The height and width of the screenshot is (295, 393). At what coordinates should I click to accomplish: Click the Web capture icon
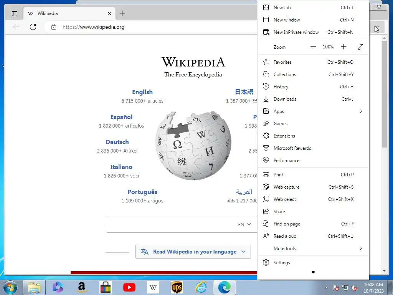[x=266, y=187]
